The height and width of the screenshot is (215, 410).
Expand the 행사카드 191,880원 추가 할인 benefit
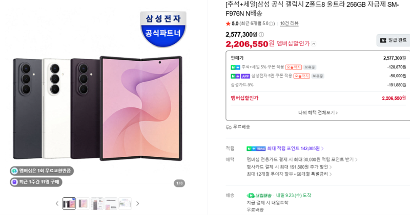[x=289, y=167]
